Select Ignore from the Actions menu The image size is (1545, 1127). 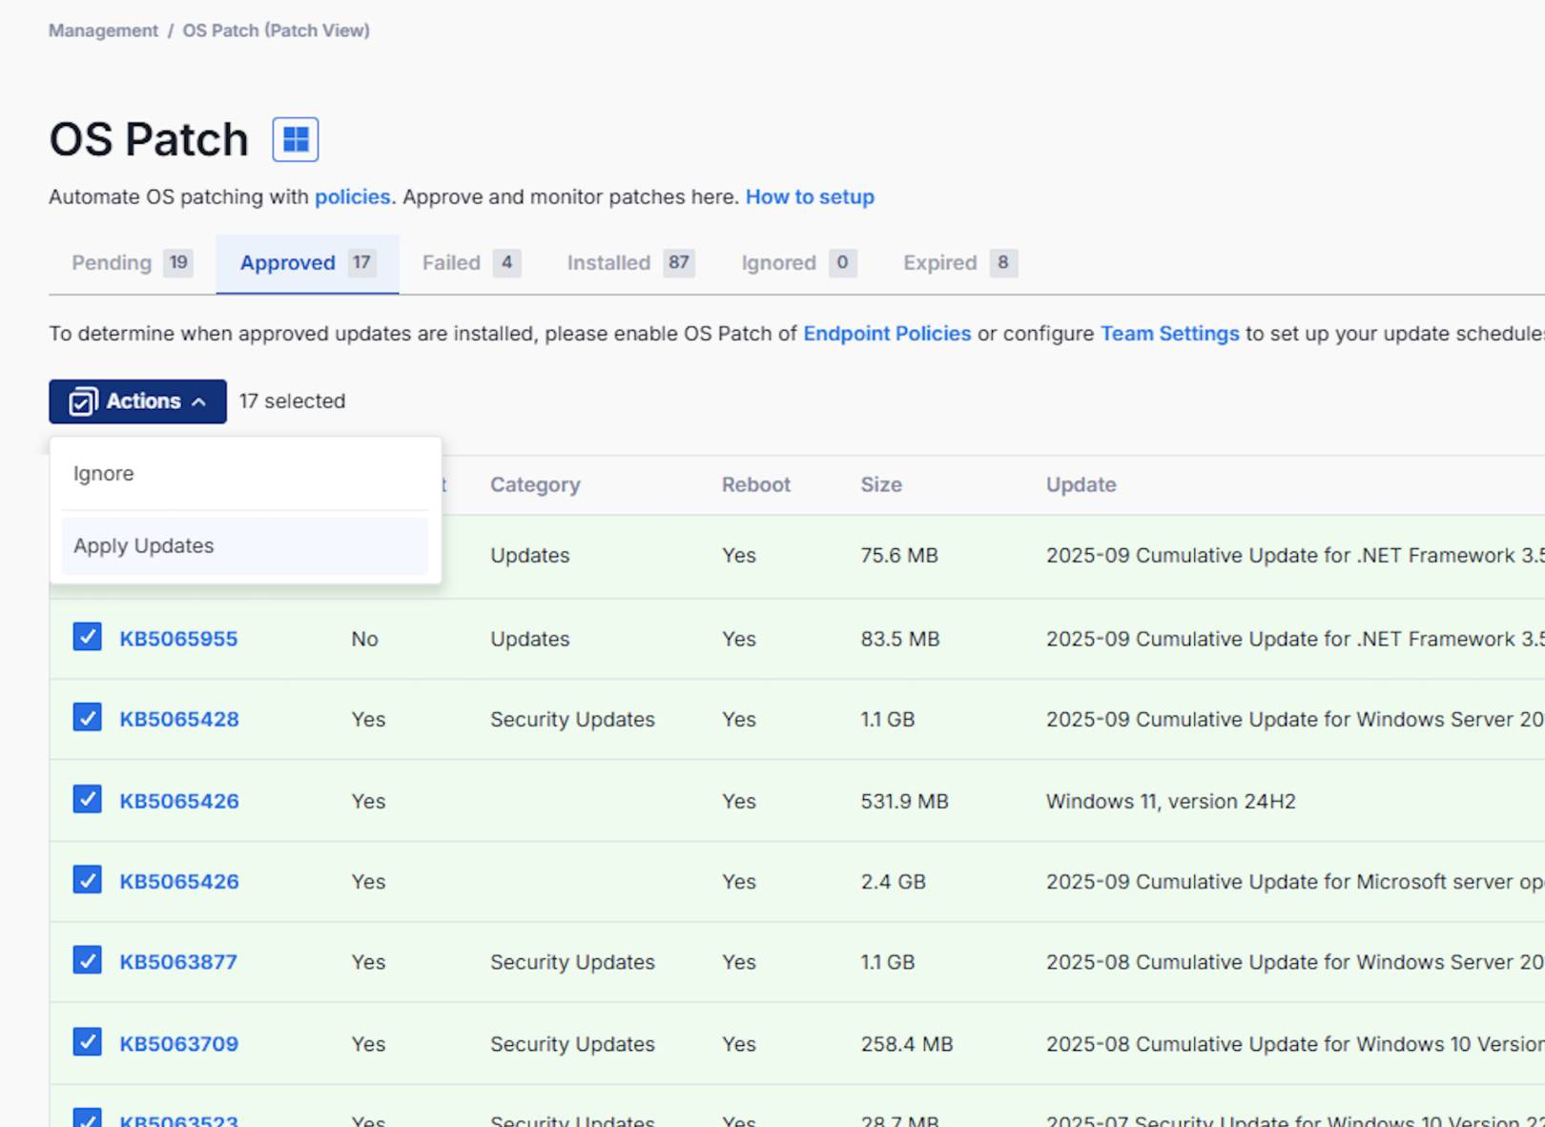pyautogui.click(x=104, y=473)
